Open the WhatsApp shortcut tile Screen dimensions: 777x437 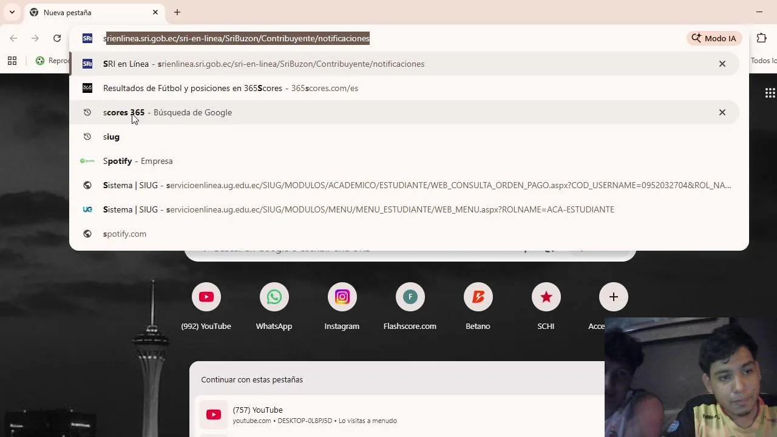tap(274, 307)
